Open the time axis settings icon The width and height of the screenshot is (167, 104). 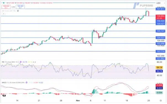[161, 100]
